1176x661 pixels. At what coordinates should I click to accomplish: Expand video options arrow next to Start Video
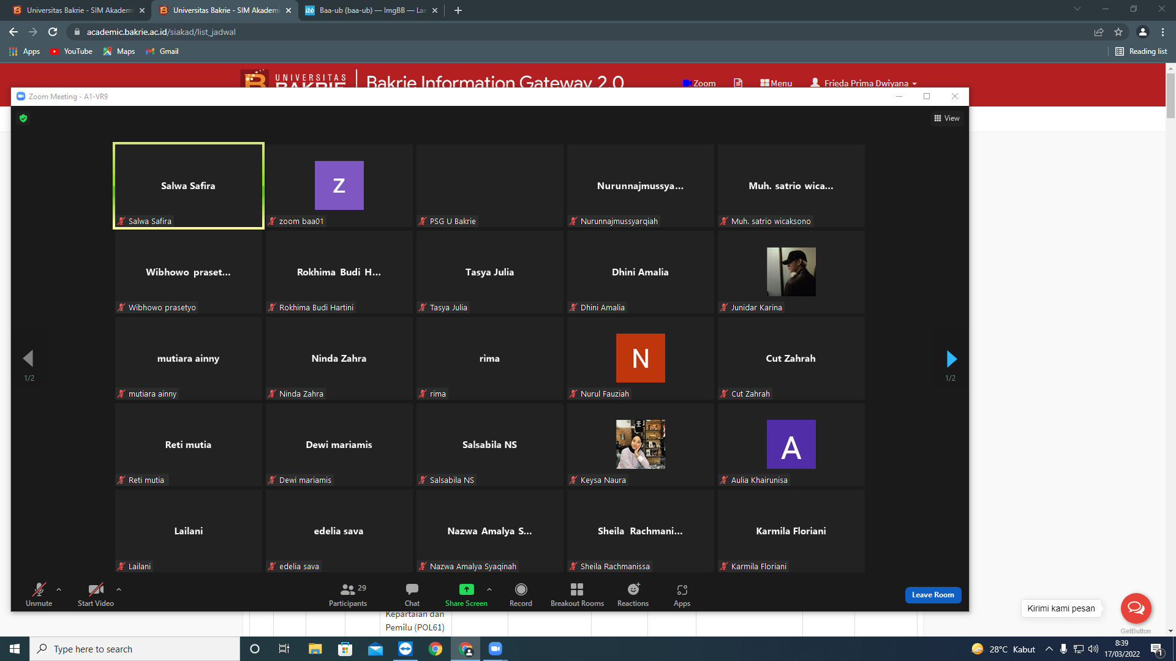119,589
